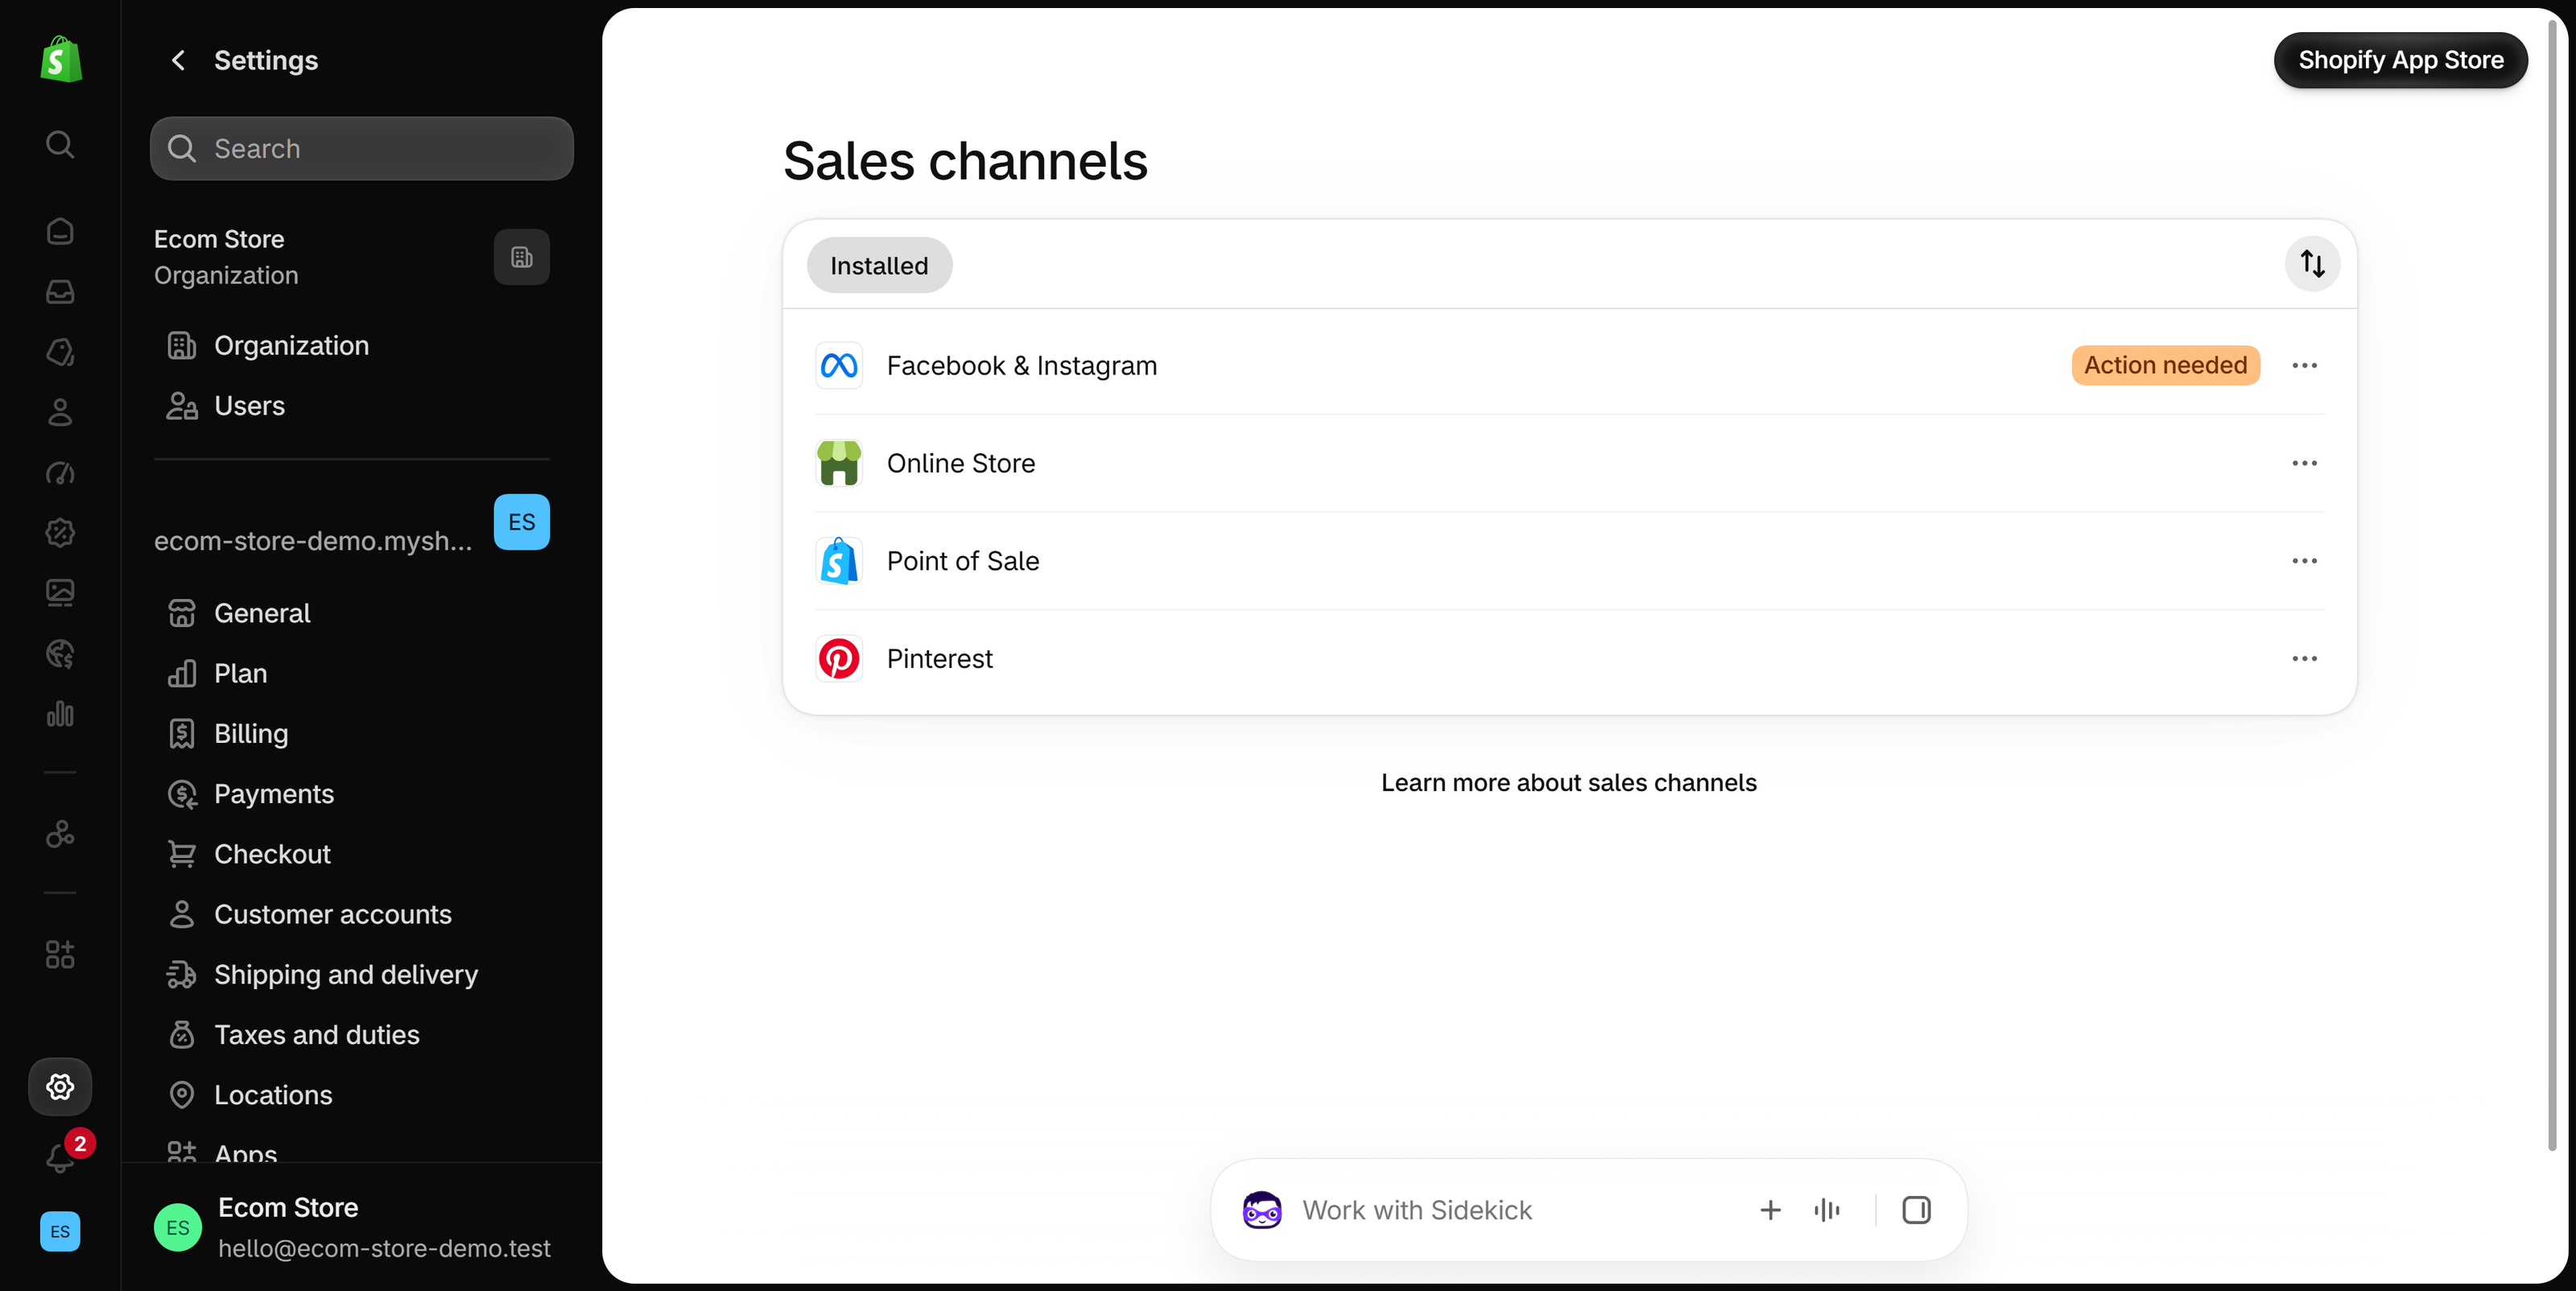
Task: Open Orders inbox icon in rail
Action: pyautogui.click(x=60, y=291)
